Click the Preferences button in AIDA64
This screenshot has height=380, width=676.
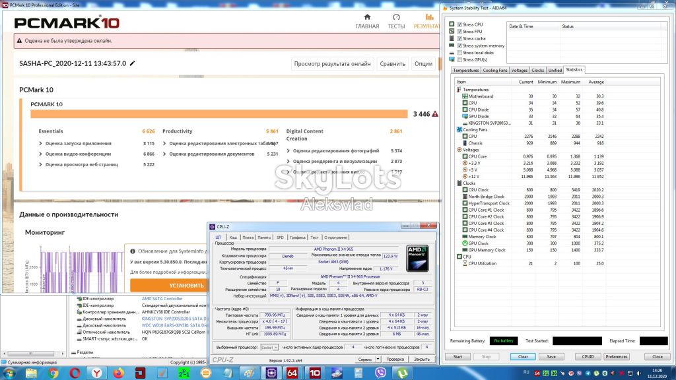point(616,357)
